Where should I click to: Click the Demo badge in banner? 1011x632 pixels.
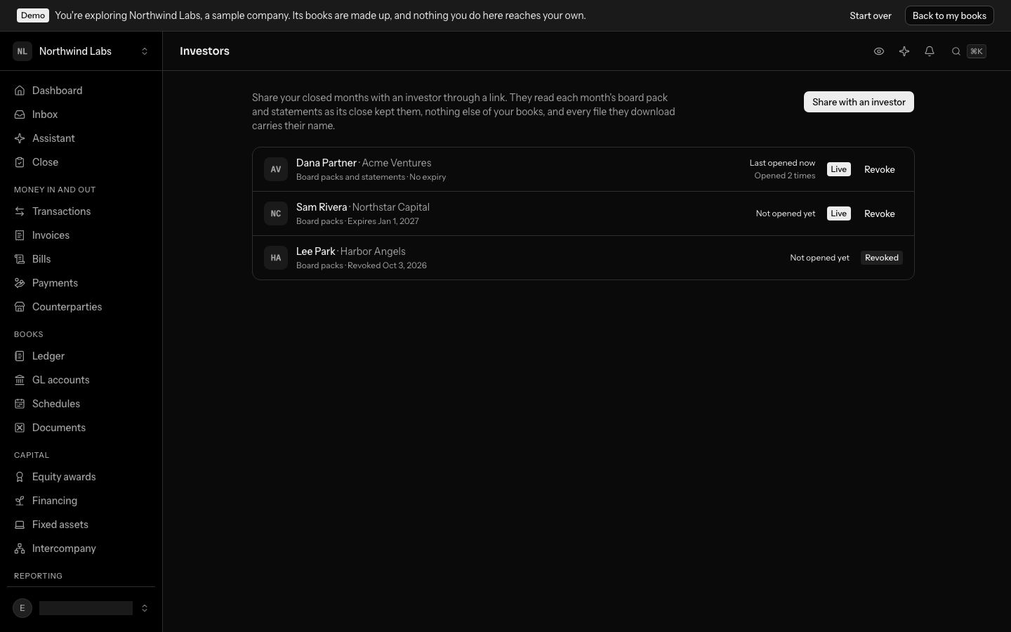(33, 15)
